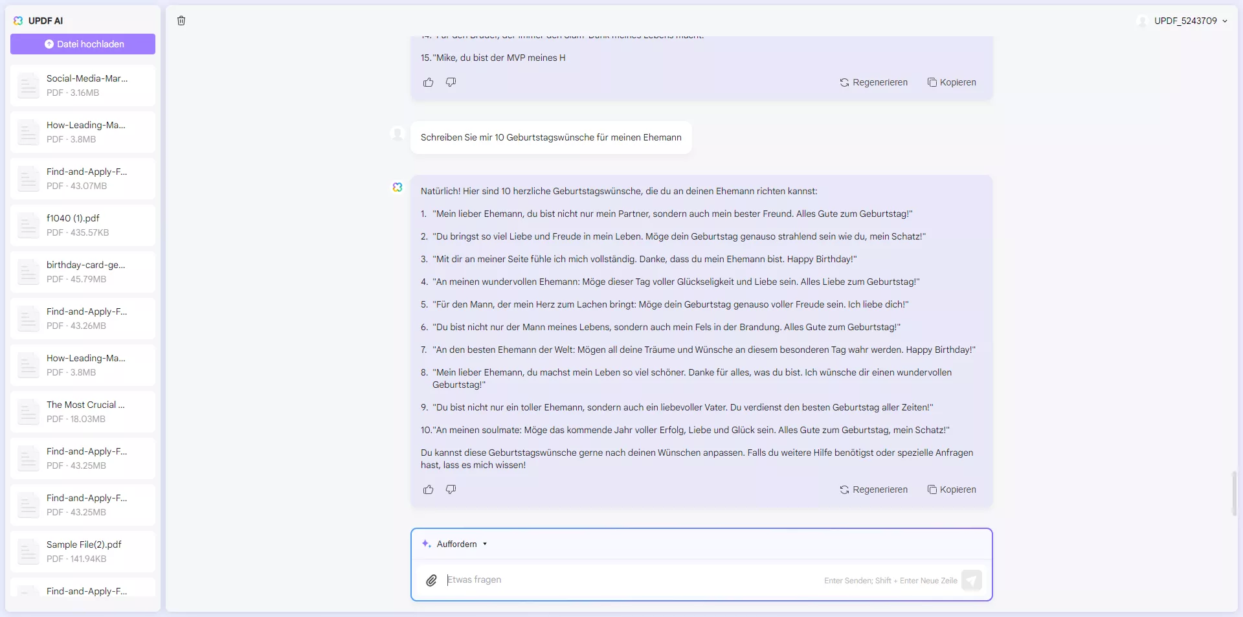Screen dimensions: 1243x617
Task: Click PDF icon of Sample File(2).pdf
Action: click(x=28, y=552)
